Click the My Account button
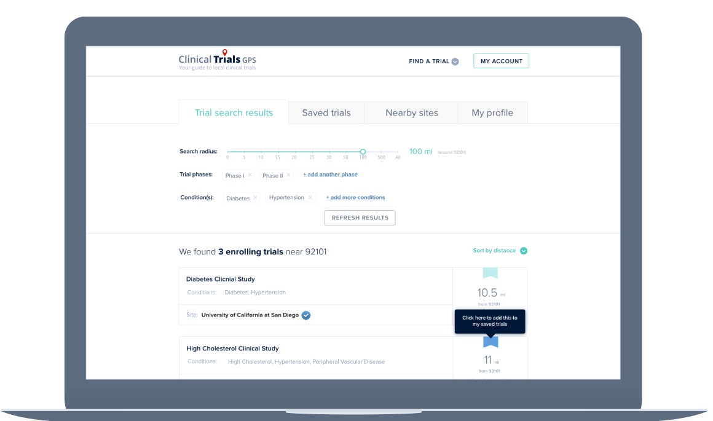Image resolution: width=713 pixels, height=421 pixels. tap(501, 61)
